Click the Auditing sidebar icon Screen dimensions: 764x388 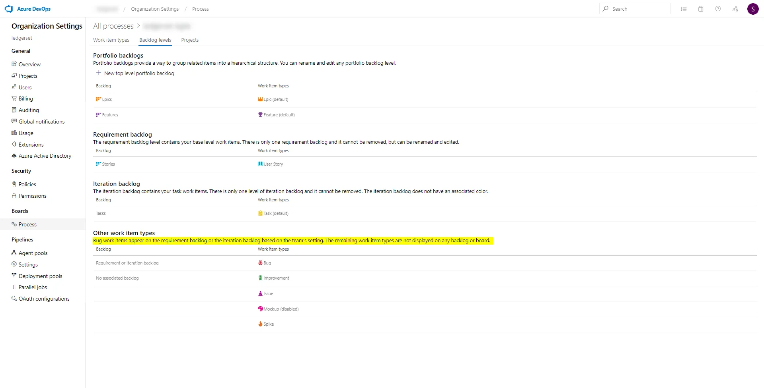14,110
